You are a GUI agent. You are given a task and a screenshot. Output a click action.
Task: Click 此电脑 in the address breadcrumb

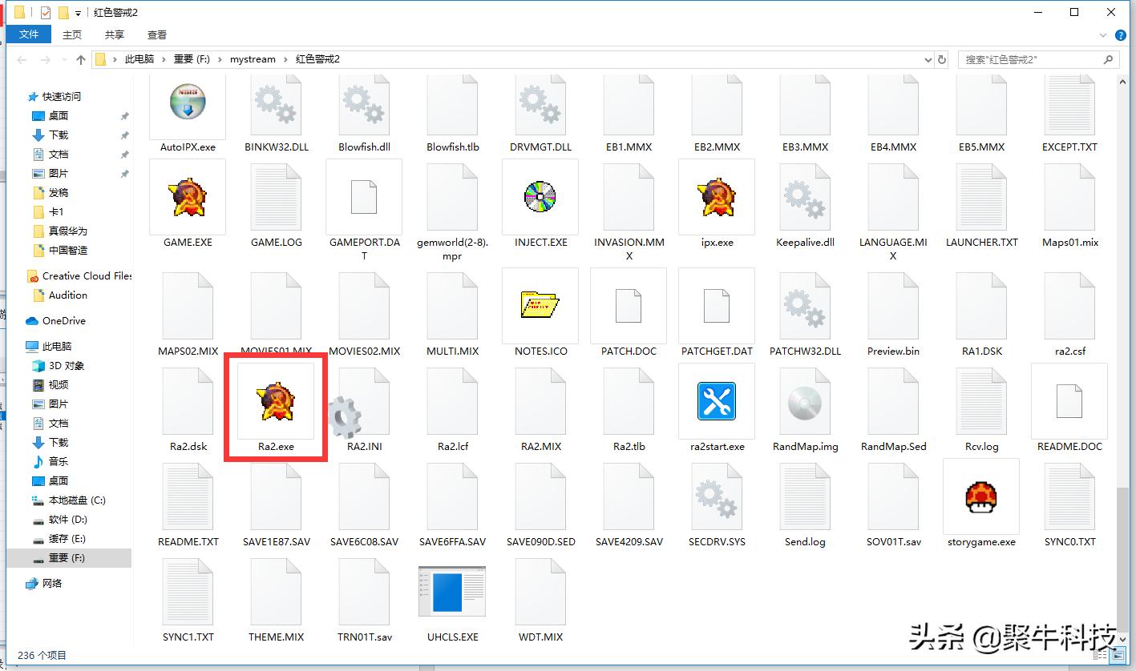[139, 59]
